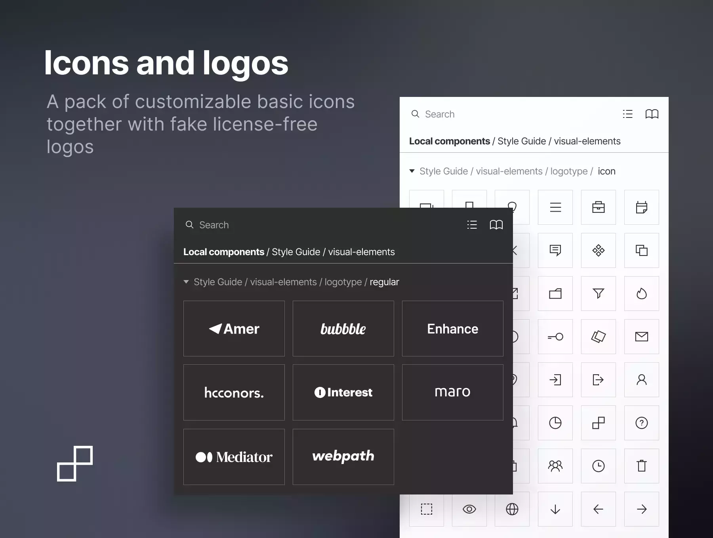Select the right arrow icon component
This screenshot has height=538, width=713.
click(x=642, y=509)
